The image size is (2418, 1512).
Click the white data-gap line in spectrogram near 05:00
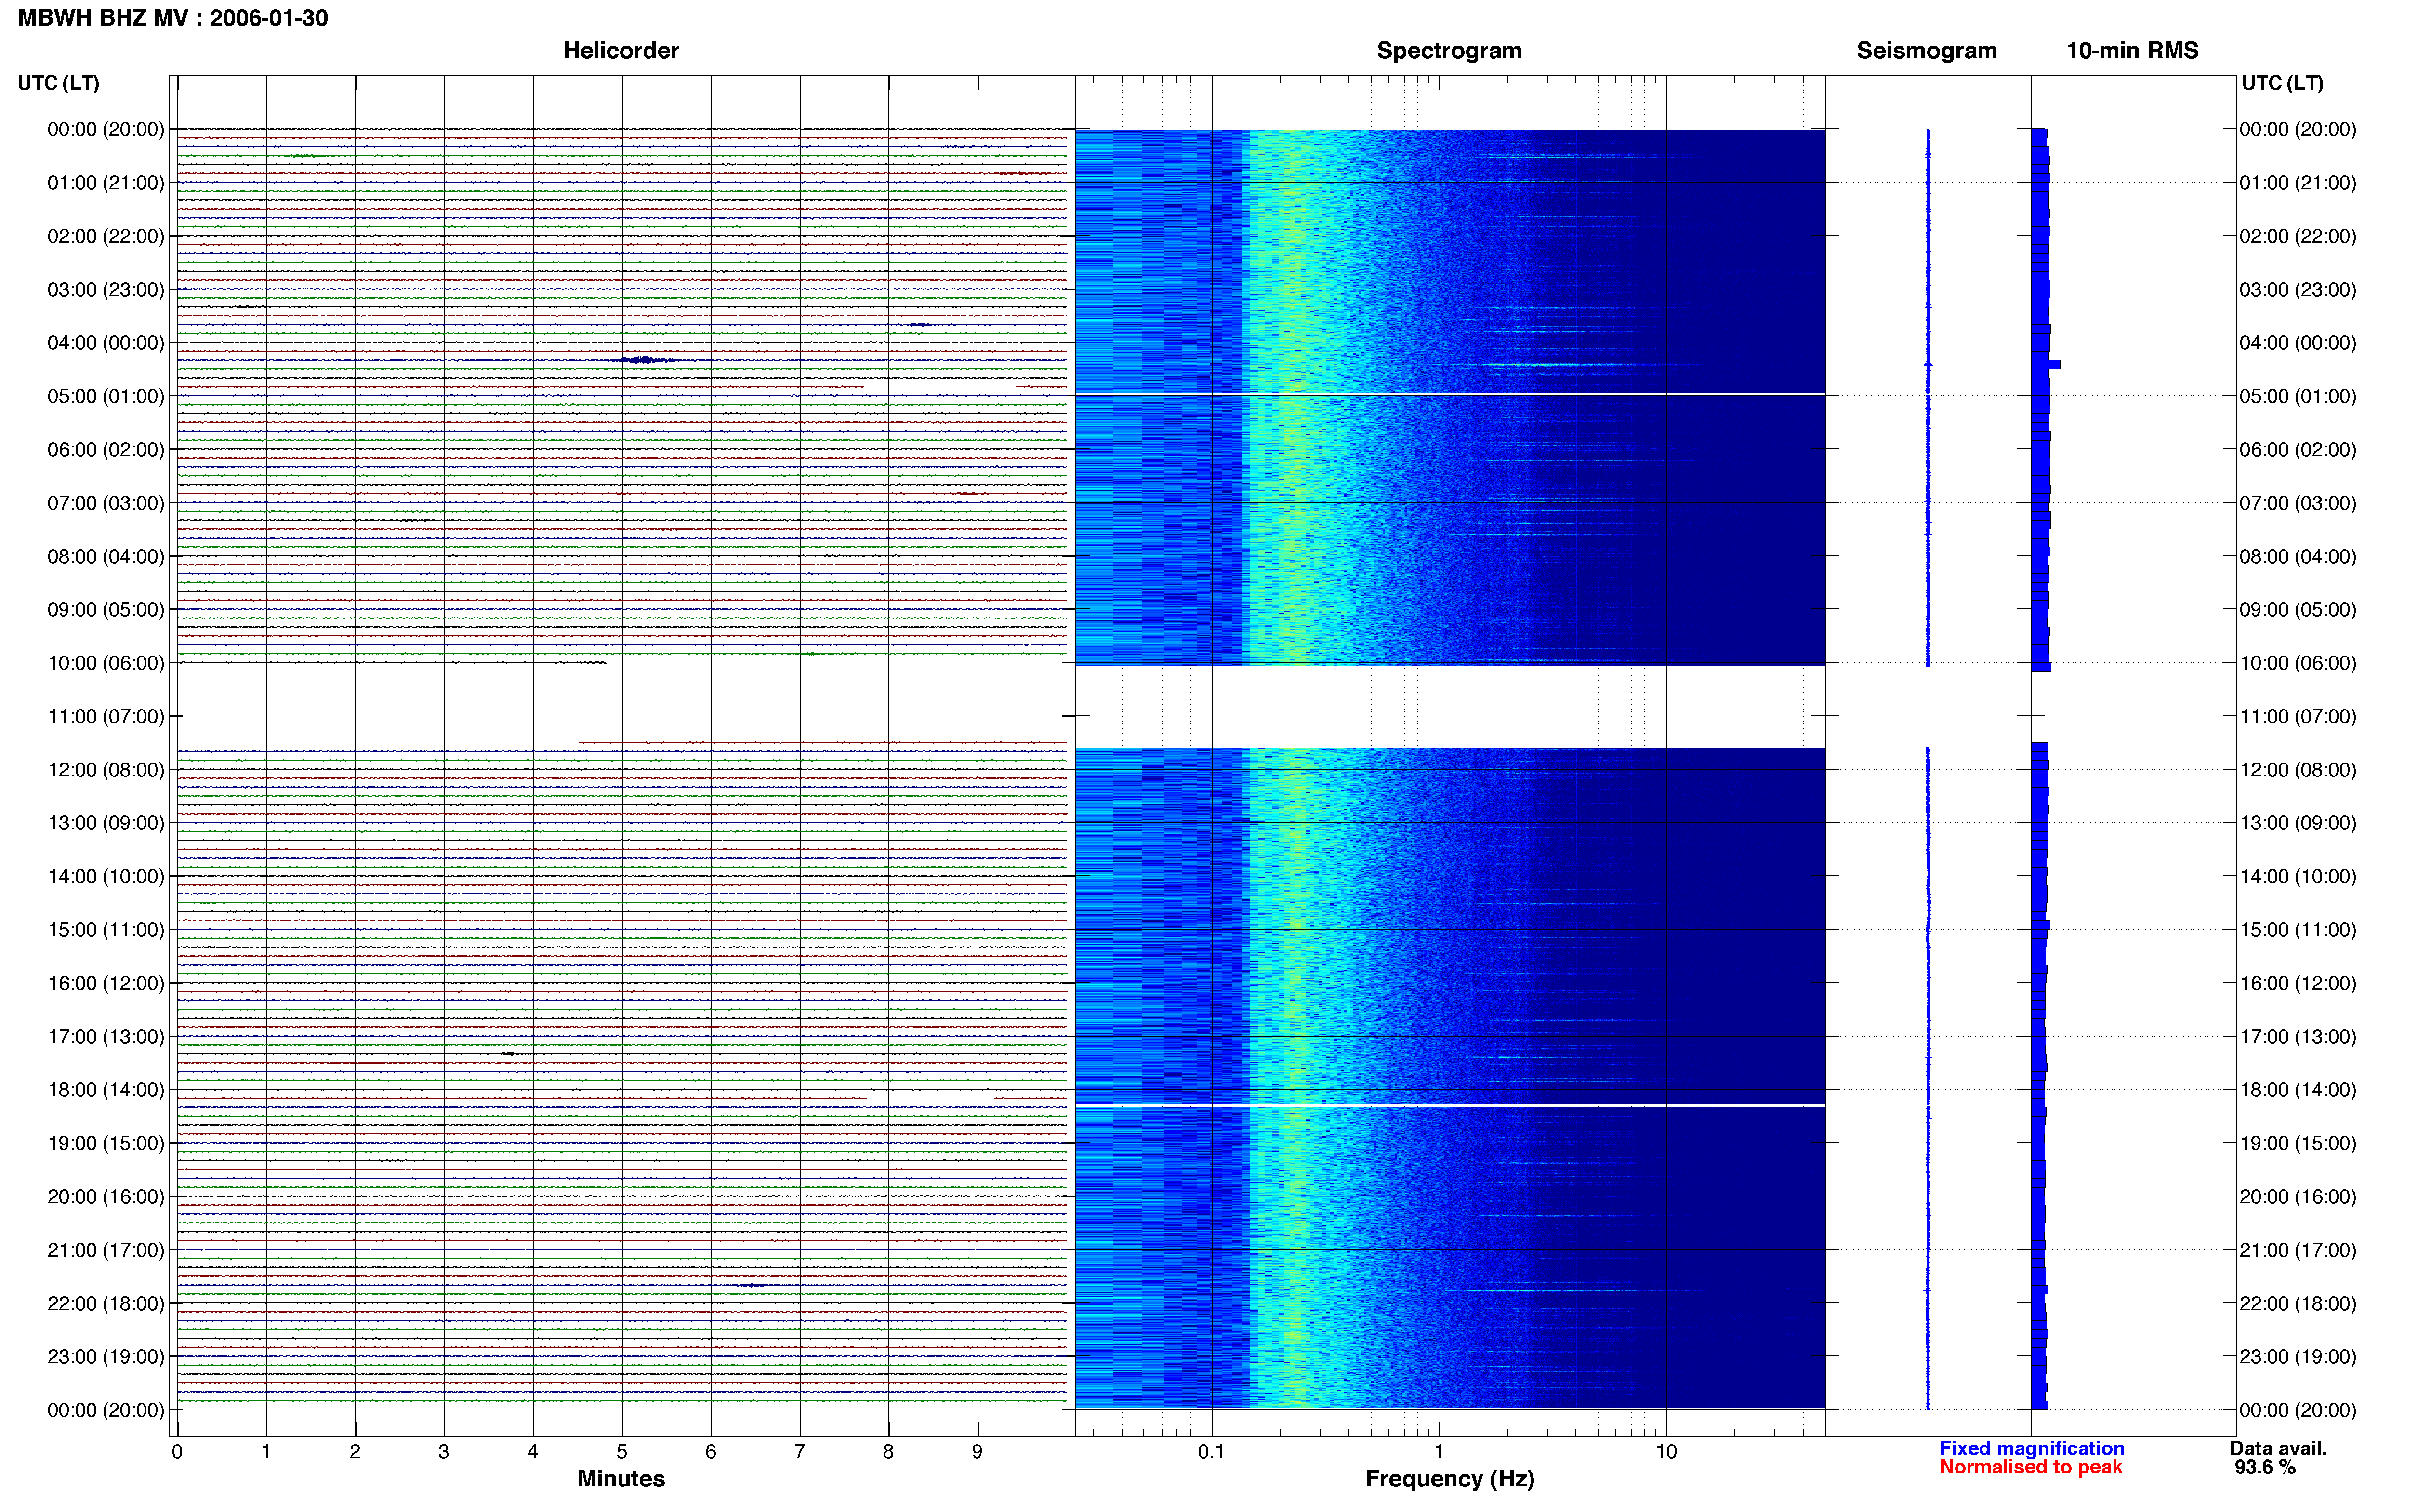pyautogui.click(x=1450, y=394)
